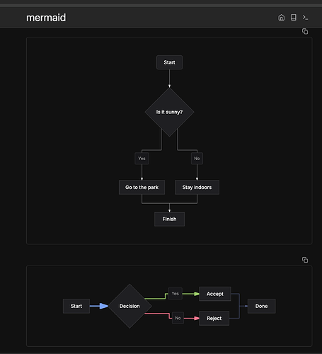Click the blue arrow from Start
The image size is (322, 354).
(99, 306)
